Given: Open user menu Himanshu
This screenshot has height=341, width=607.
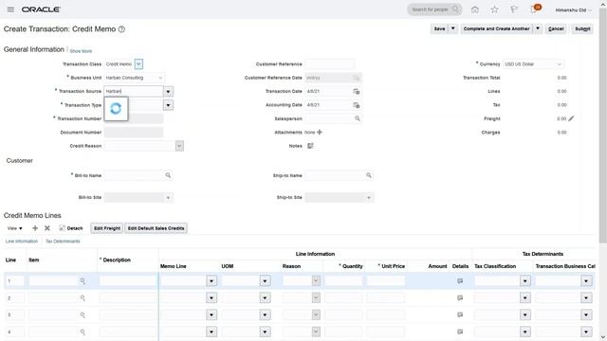Looking at the screenshot, I should point(573,10).
